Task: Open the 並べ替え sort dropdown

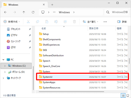Action: pyautogui.click(x=90, y=22)
